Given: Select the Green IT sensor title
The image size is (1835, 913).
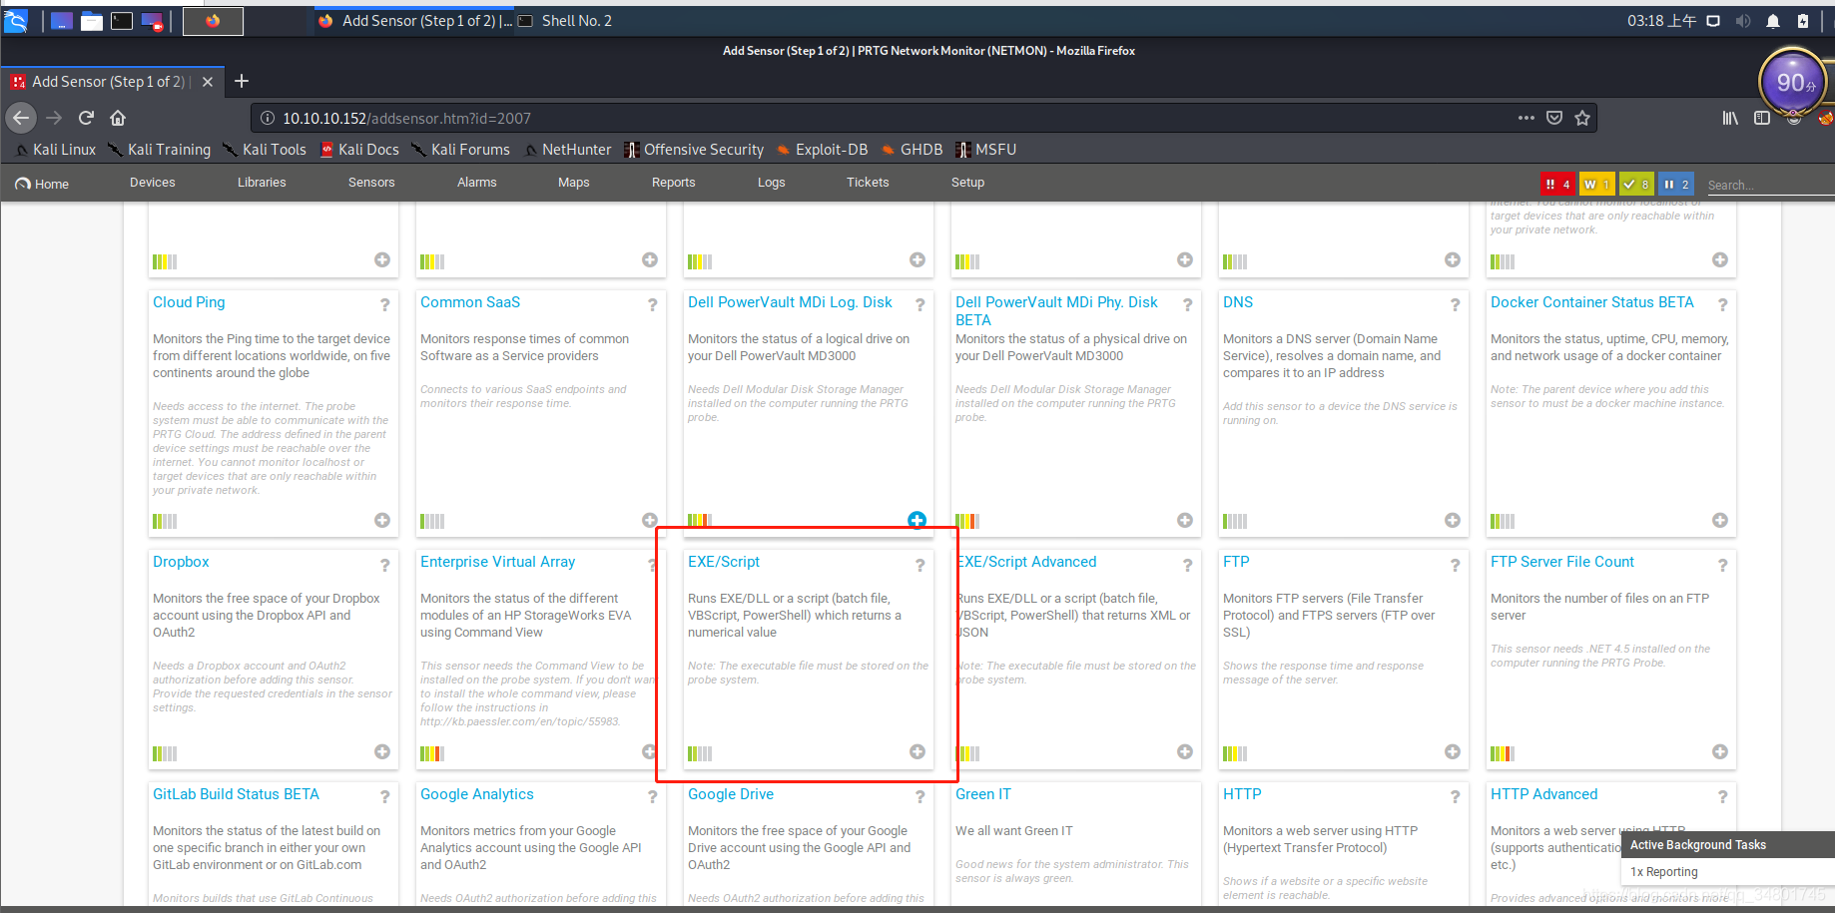Looking at the screenshot, I should 983,794.
